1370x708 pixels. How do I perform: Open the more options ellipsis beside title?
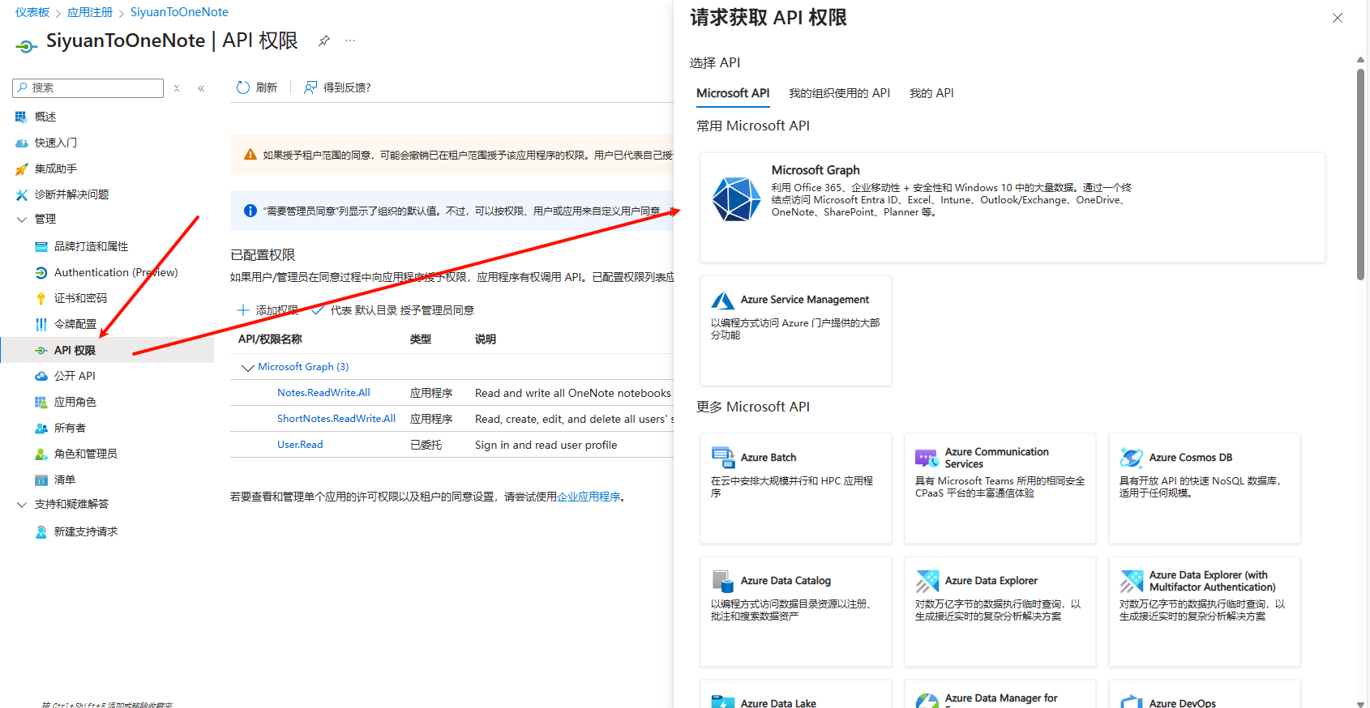point(350,41)
